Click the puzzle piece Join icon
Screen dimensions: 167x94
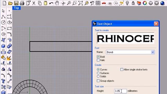tap(3, 58)
